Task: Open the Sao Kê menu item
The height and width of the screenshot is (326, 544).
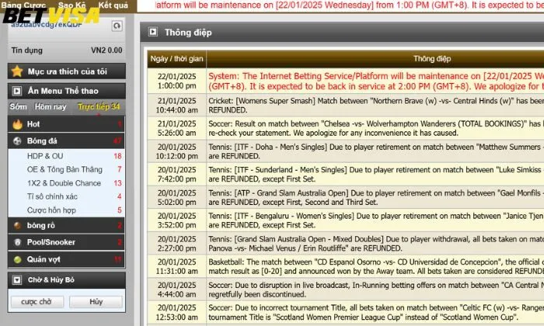Action: (71, 5)
